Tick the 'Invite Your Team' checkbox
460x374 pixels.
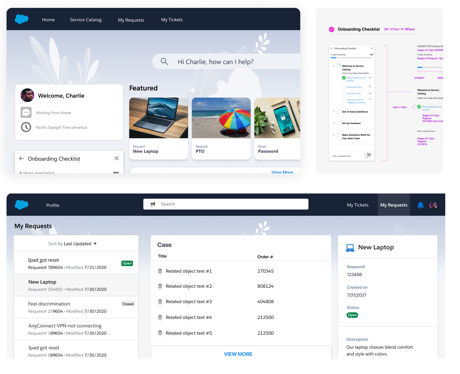click(344, 93)
